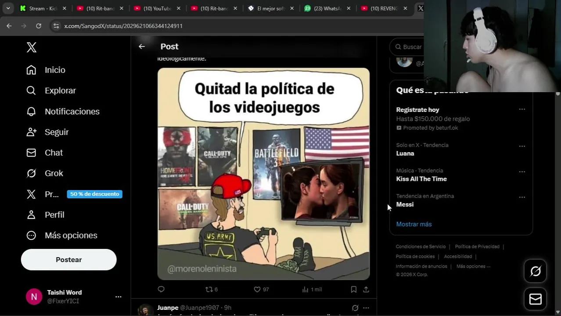Open Explorar in the sidebar
The height and width of the screenshot is (316, 561).
tap(51, 90)
